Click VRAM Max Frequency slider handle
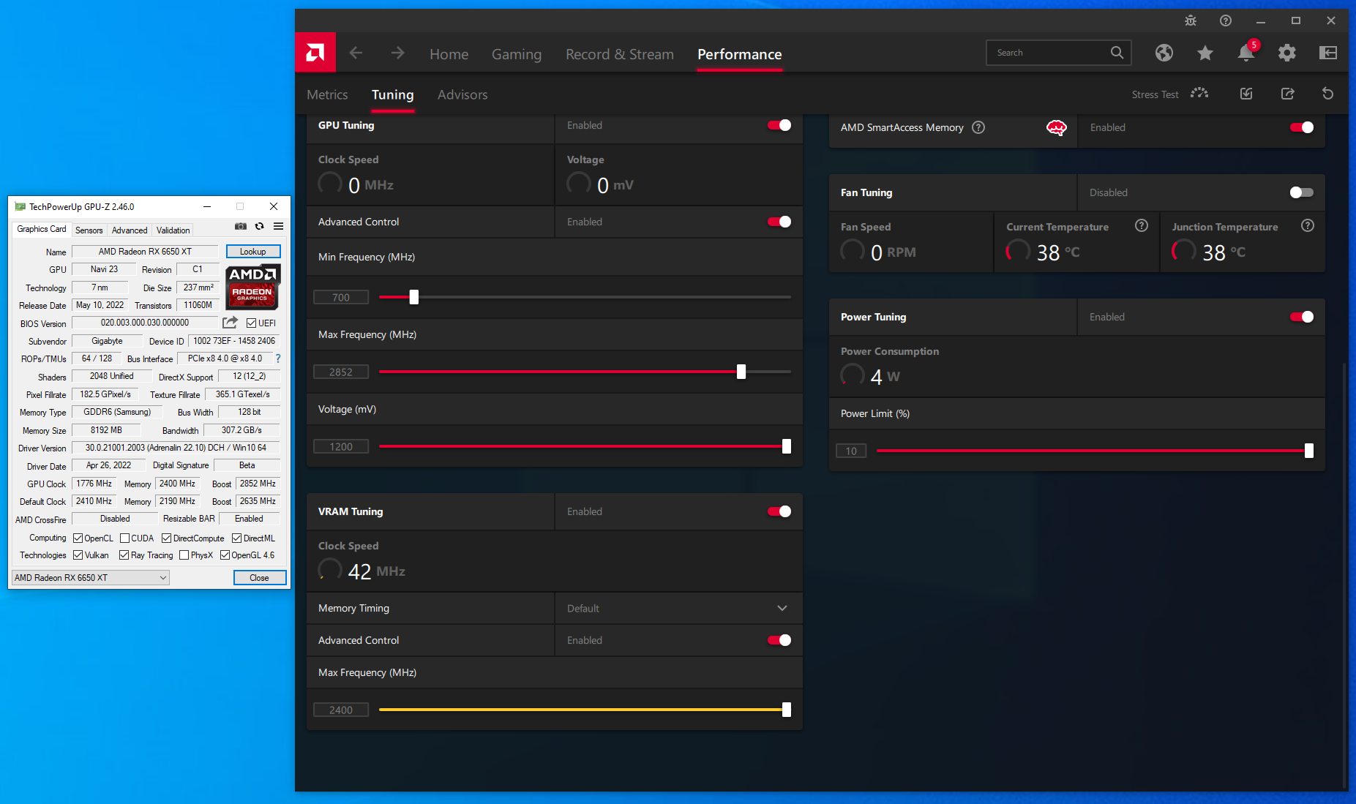This screenshot has height=804, width=1356. [x=787, y=710]
